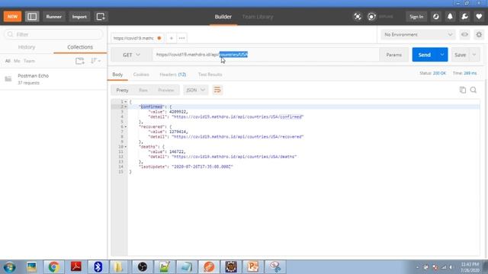Screen dimensions: 488x274
Task: Search within the response body
Action: pyautogui.click(x=474, y=90)
